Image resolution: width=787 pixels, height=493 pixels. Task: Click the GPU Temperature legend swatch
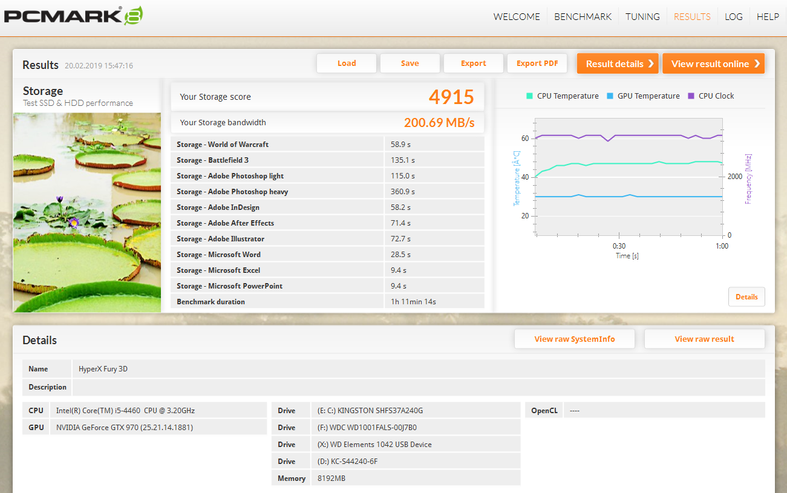tap(610, 96)
